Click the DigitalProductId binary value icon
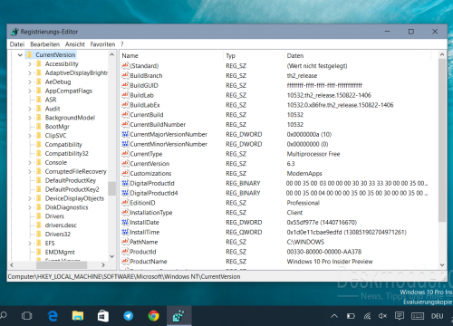The width and height of the screenshot is (453, 326). 125,183
